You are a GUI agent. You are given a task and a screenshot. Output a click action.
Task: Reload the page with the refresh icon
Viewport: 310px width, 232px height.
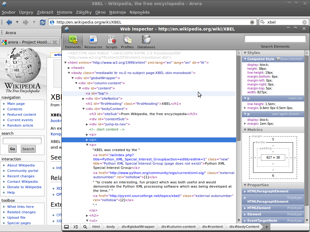tap(42, 22)
